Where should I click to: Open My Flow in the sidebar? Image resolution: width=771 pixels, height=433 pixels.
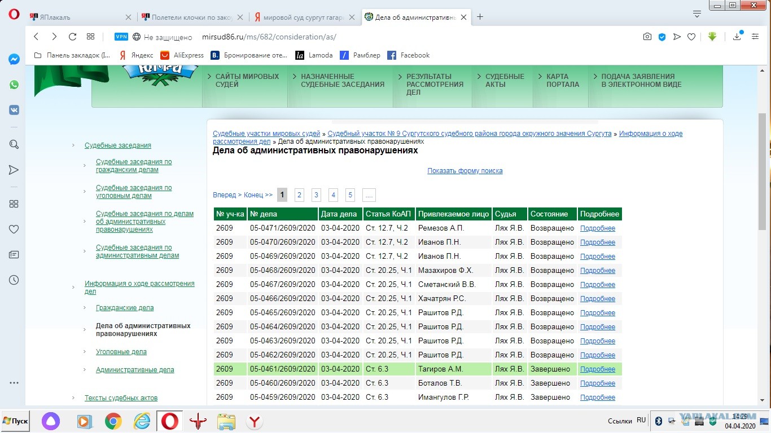point(14,170)
